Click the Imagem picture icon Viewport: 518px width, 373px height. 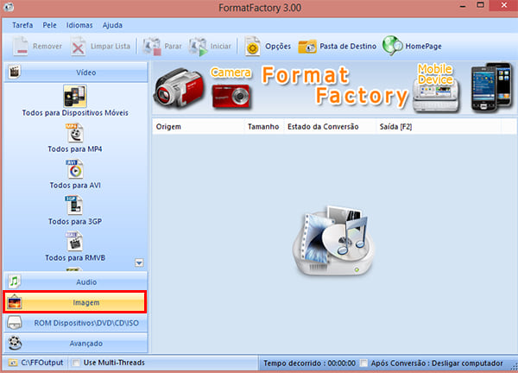click(15, 302)
